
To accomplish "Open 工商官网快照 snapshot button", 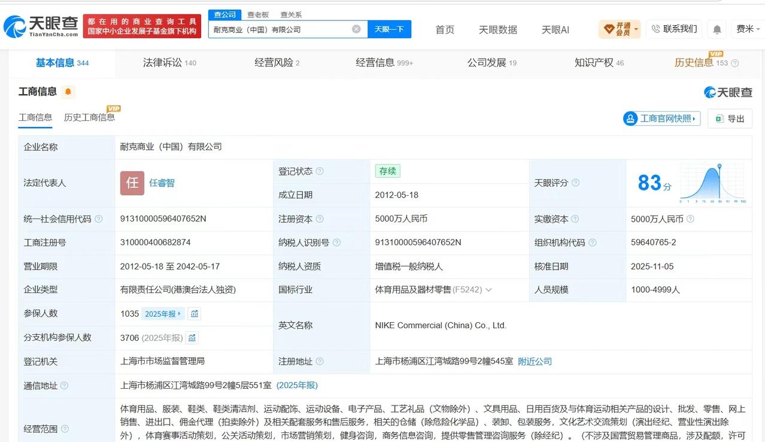I will tap(661, 119).
